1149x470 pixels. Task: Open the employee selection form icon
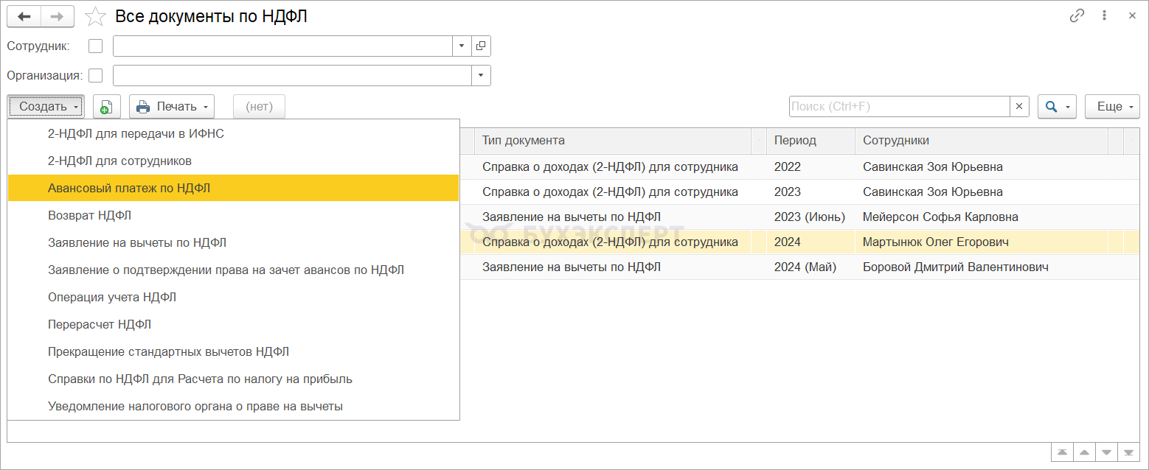click(x=481, y=46)
